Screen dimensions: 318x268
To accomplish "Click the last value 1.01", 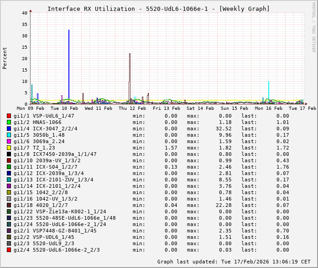I will coord(283,122).
